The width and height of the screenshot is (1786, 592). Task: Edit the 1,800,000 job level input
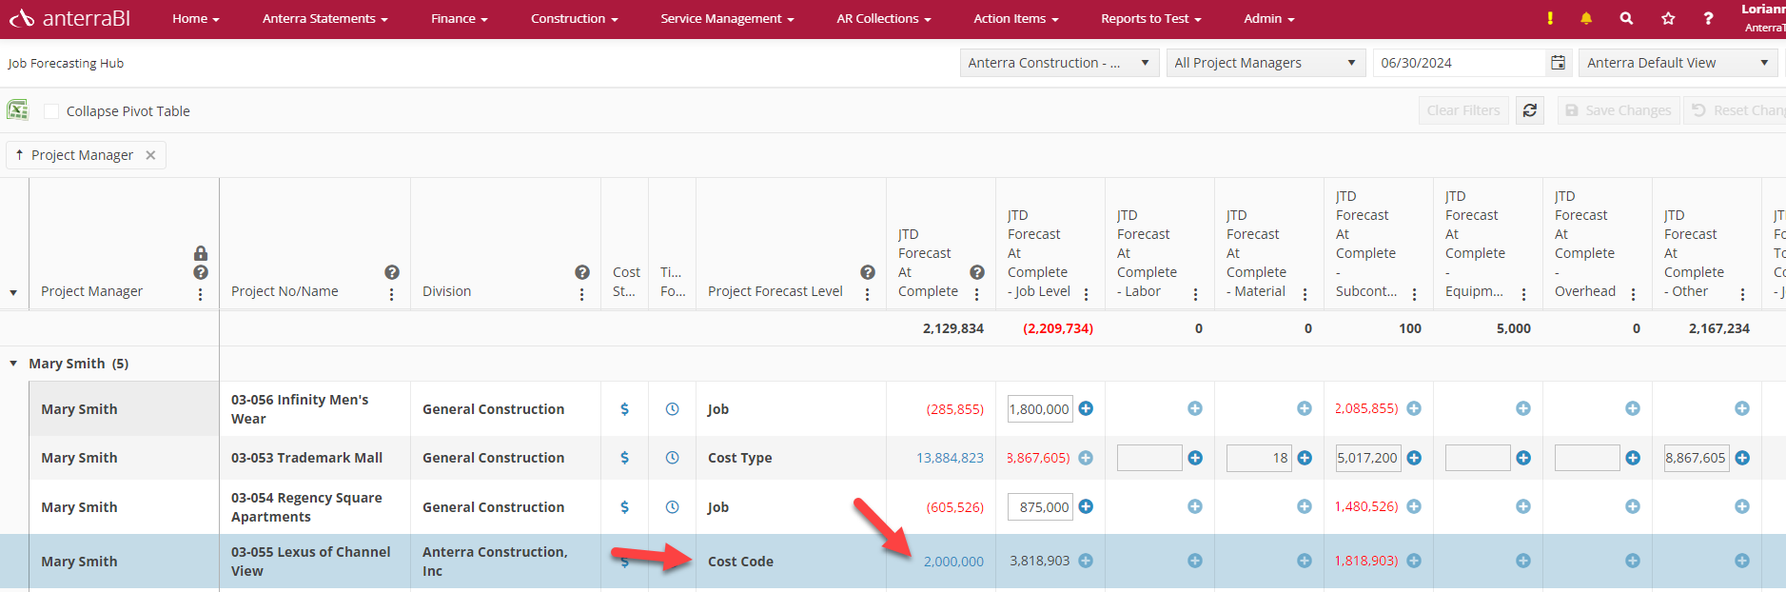tap(1040, 409)
